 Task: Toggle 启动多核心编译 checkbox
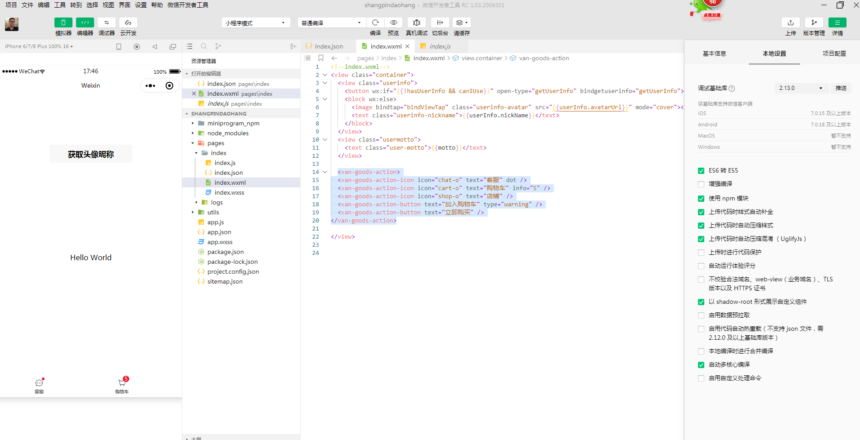coord(701,365)
